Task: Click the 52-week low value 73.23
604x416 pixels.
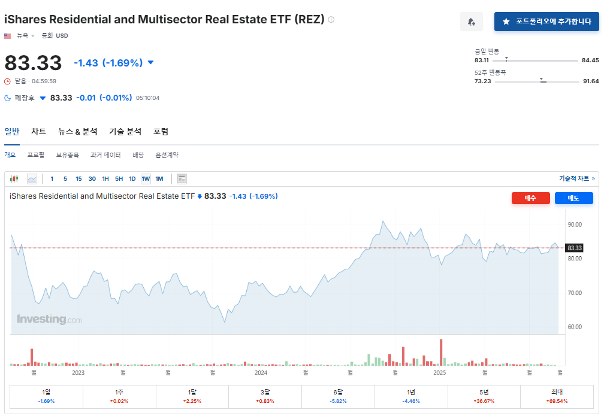Action: point(483,81)
